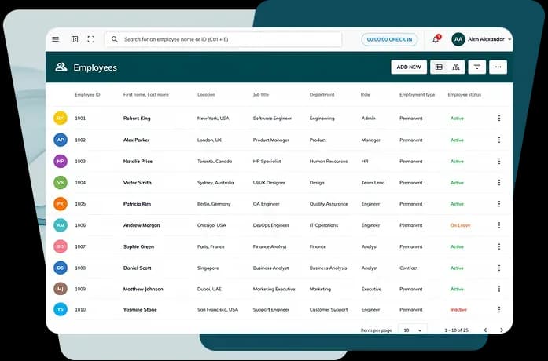Click the AA user avatar
Viewport: 548px width, 361px height.
click(458, 39)
